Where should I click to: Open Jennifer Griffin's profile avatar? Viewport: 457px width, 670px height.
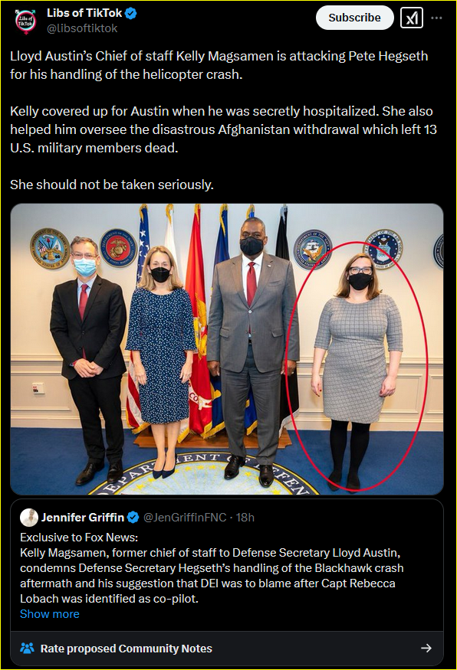click(x=28, y=518)
